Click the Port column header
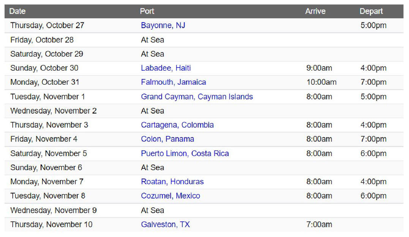The image size is (409, 237). point(147,11)
